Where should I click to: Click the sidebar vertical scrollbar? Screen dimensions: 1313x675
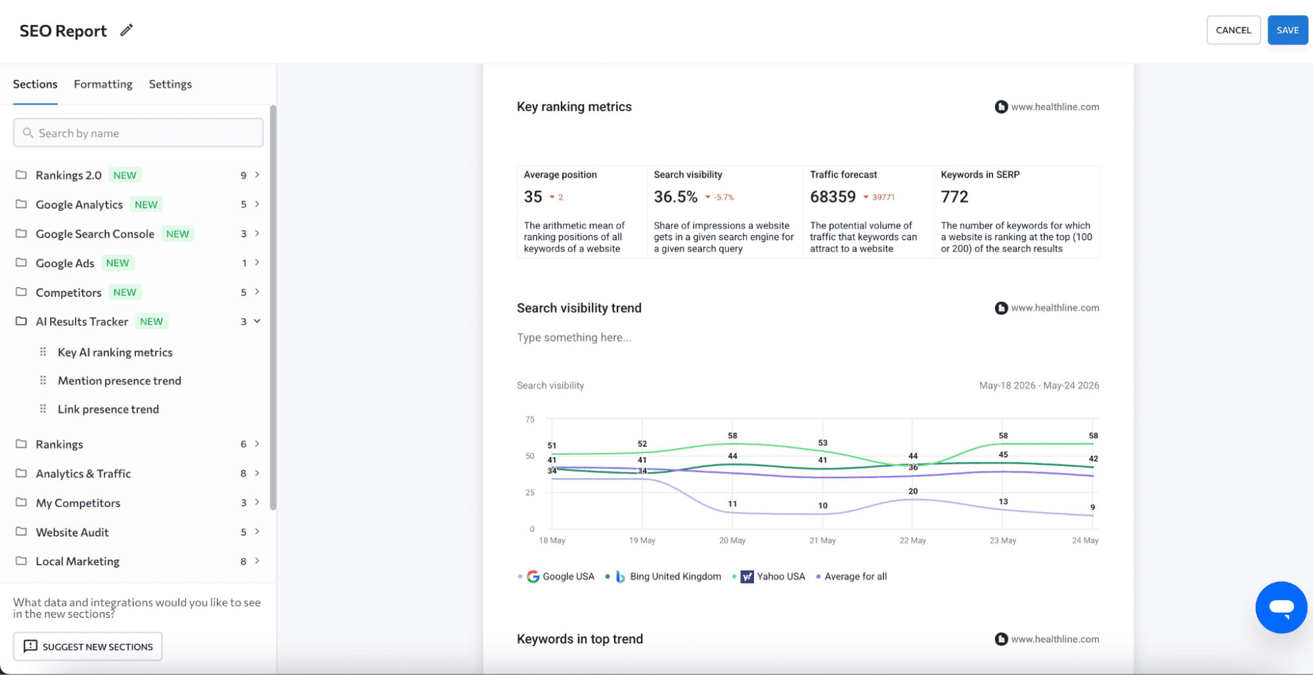click(273, 307)
